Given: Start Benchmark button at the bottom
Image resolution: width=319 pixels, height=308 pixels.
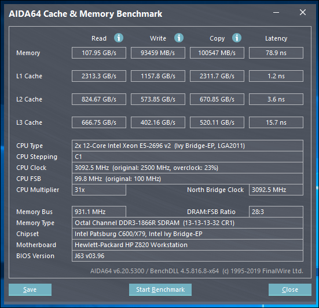Looking at the screenshot, I should (160, 289).
